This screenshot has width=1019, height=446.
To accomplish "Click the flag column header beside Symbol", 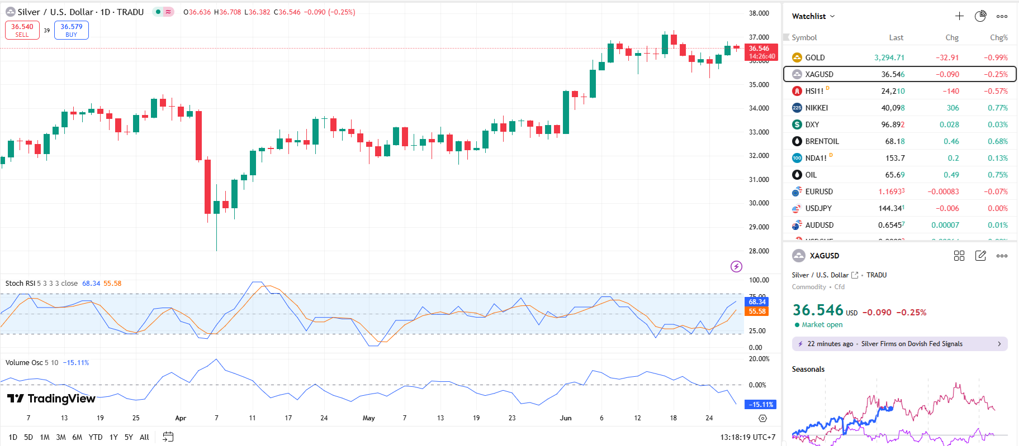I will point(786,37).
